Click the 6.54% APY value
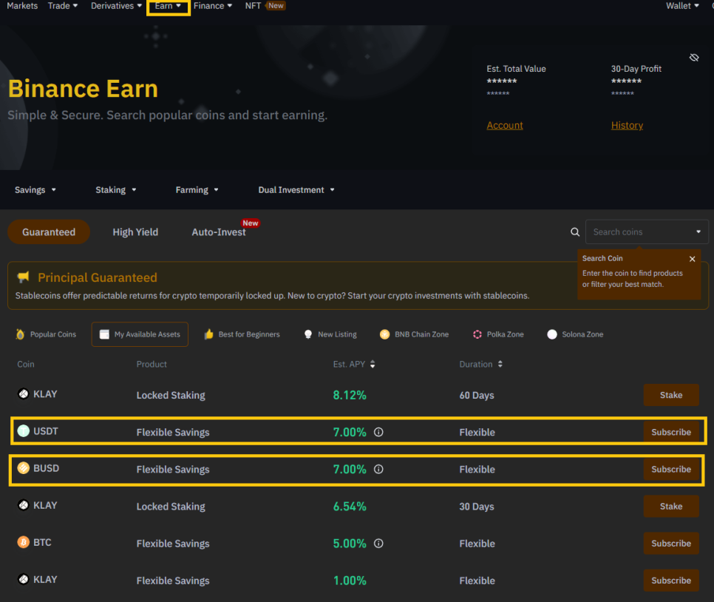The image size is (714, 602). 350,507
